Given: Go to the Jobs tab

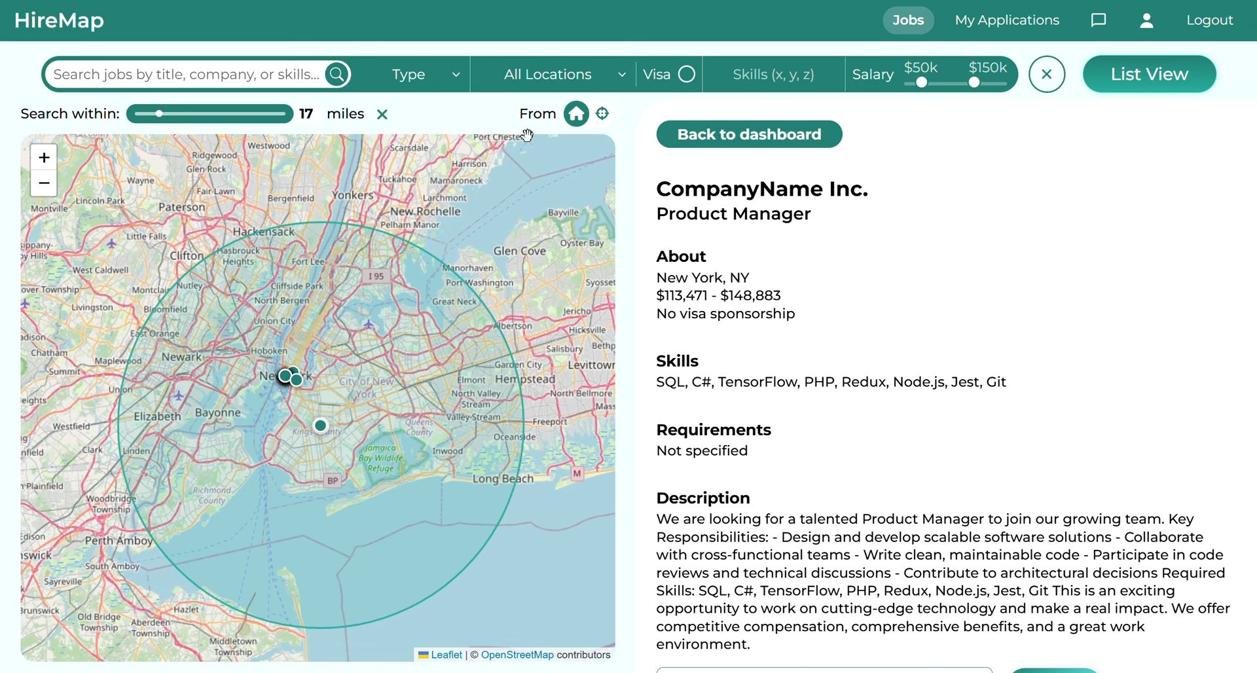Looking at the screenshot, I should 908,20.
